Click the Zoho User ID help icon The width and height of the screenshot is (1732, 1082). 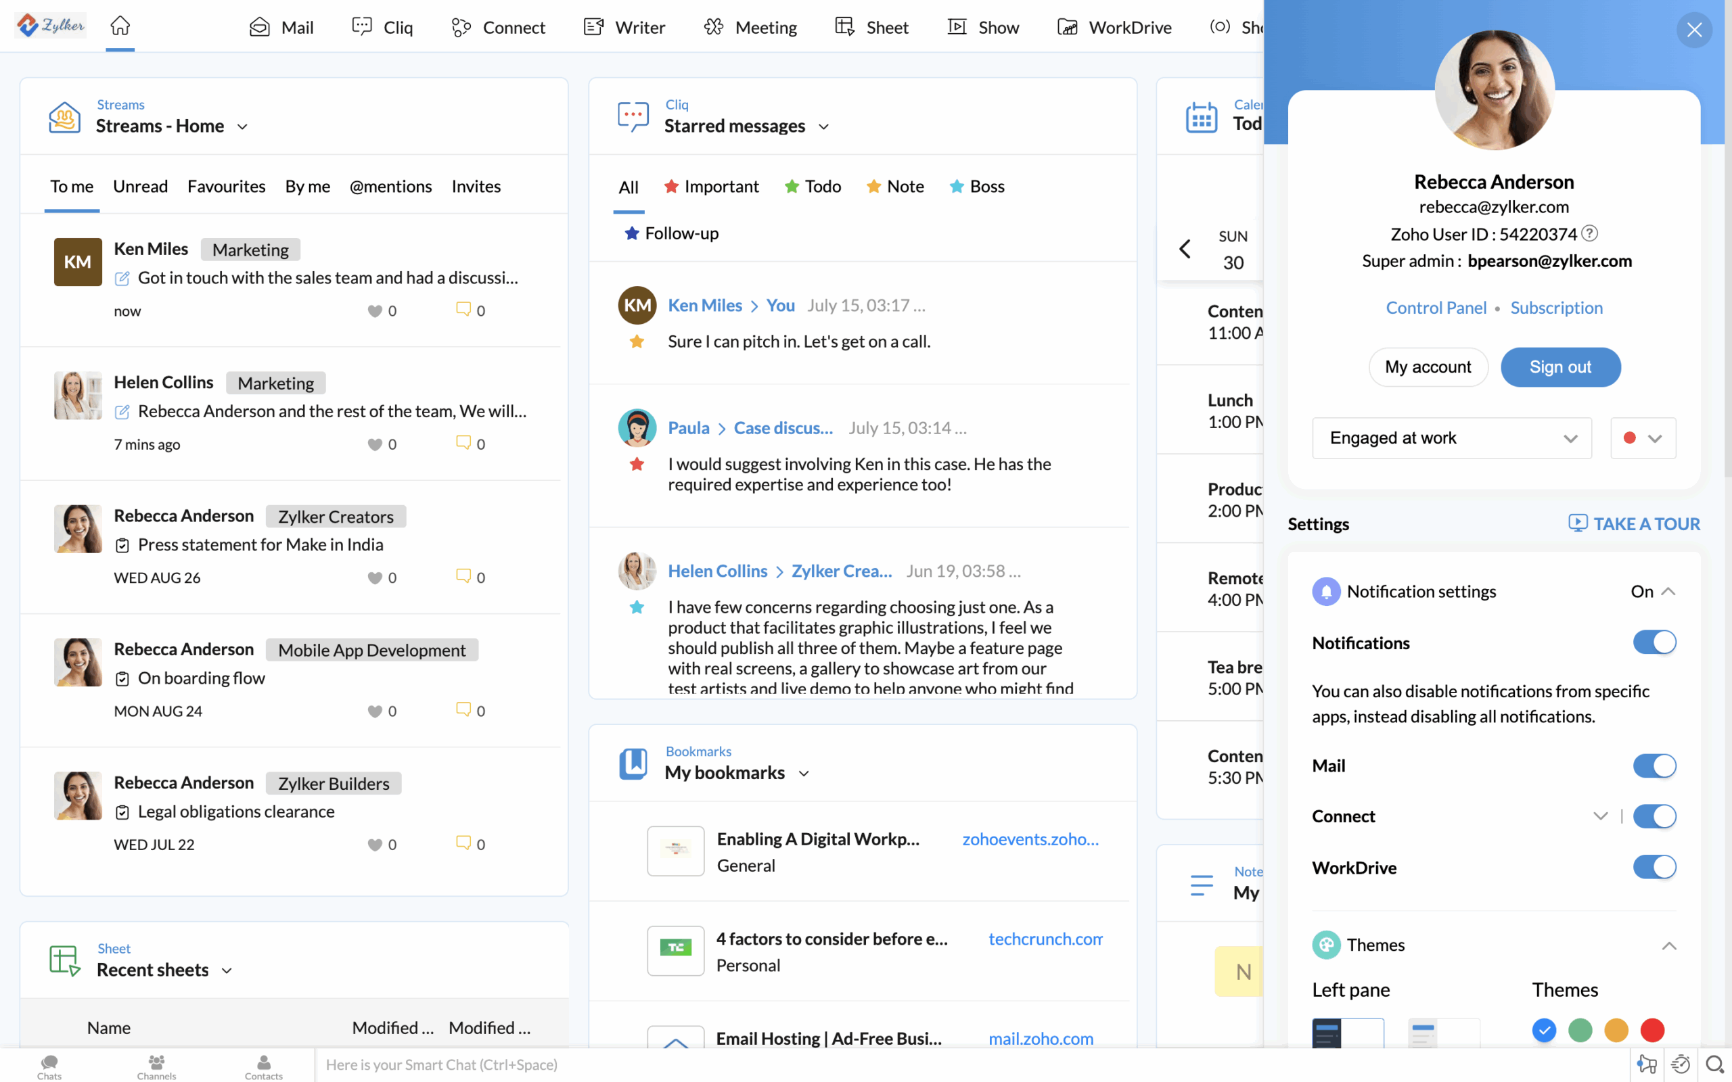tap(1589, 233)
